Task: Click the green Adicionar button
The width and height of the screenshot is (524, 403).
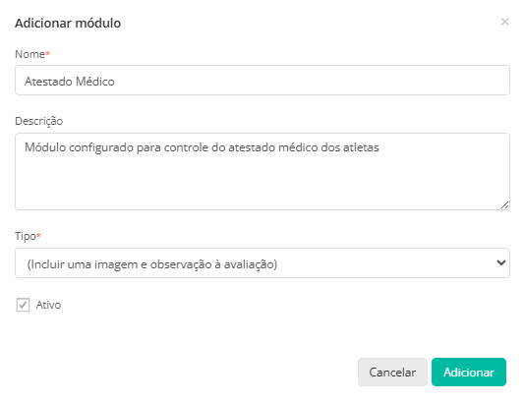Action: coord(469,372)
